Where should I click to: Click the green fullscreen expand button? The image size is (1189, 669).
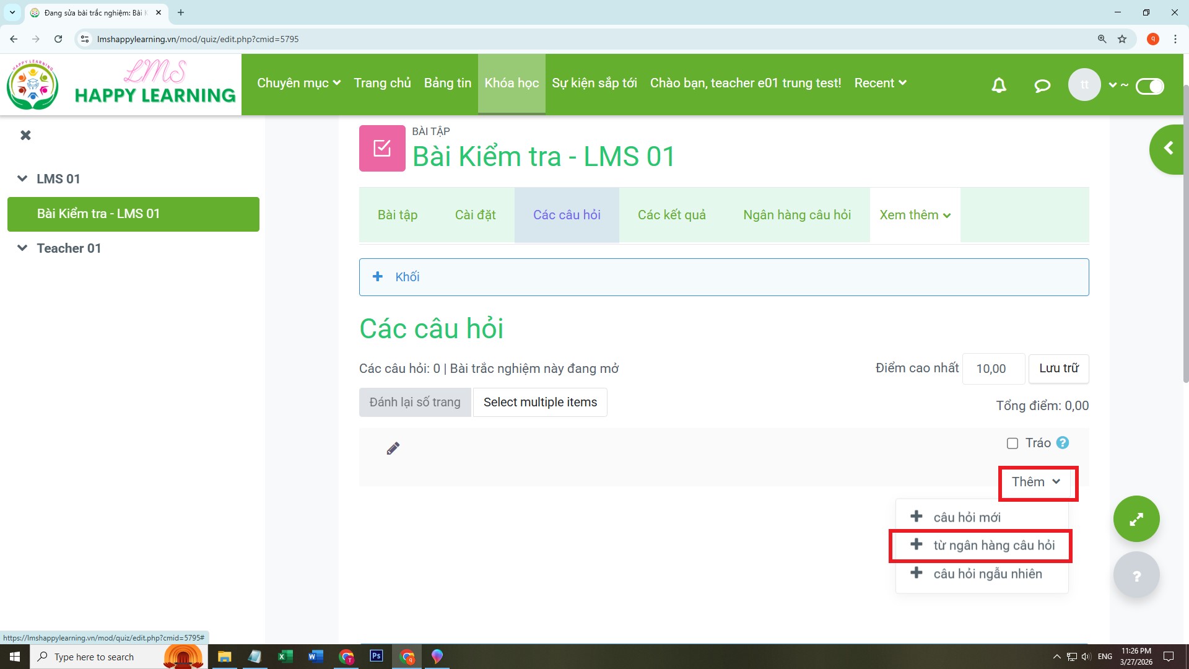[1136, 519]
